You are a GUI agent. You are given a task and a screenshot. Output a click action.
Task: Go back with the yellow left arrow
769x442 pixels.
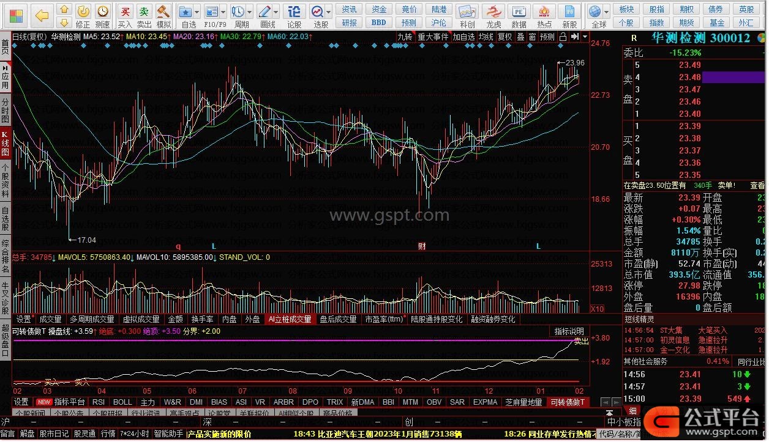click(x=42, y=15)
